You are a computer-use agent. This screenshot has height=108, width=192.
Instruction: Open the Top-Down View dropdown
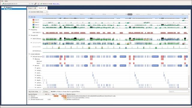[34, 91]
